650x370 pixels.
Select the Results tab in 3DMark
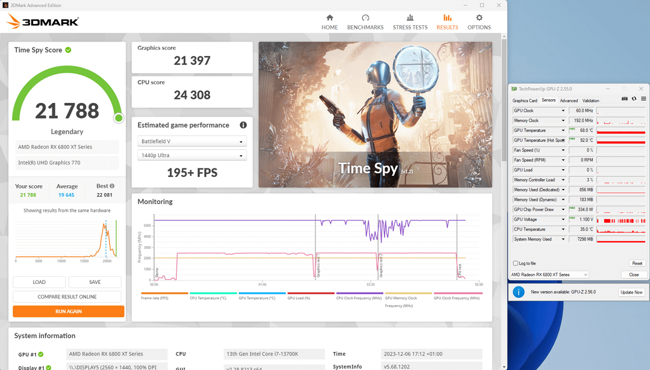447,22
